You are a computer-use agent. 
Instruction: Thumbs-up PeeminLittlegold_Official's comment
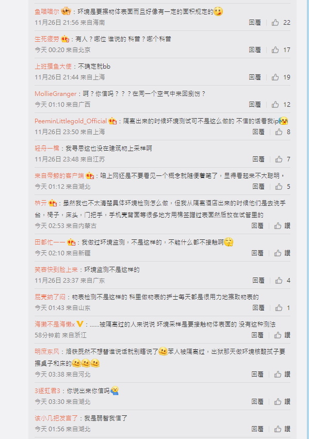click(279, 132)
